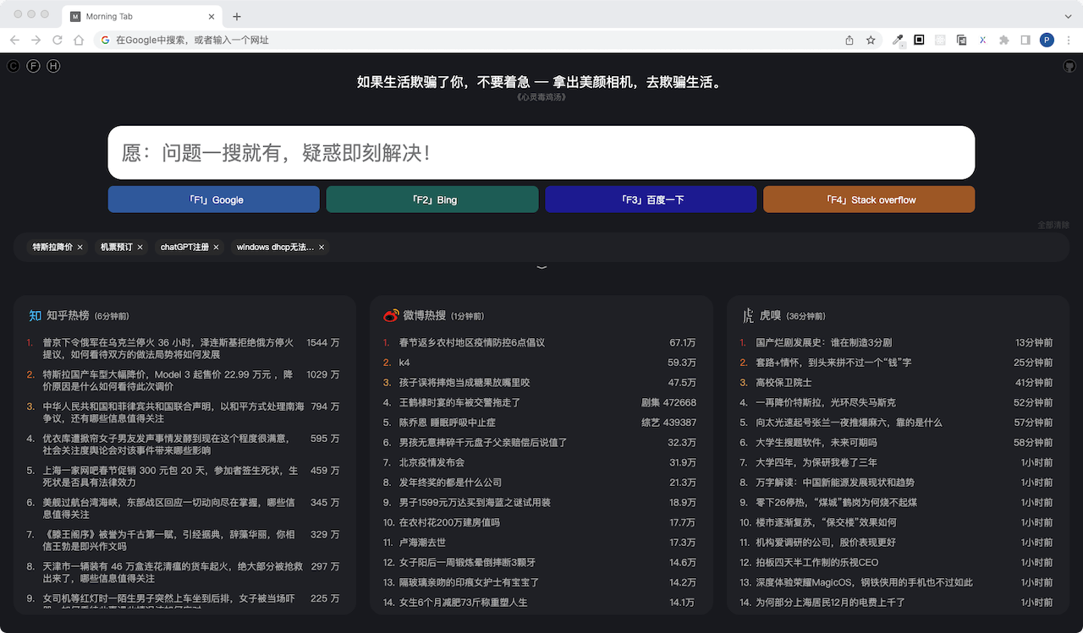Click the flame icon beside 微博热搜
Image resolution: width=1083 pixels, height=633 pixels.
pos(390,314)
